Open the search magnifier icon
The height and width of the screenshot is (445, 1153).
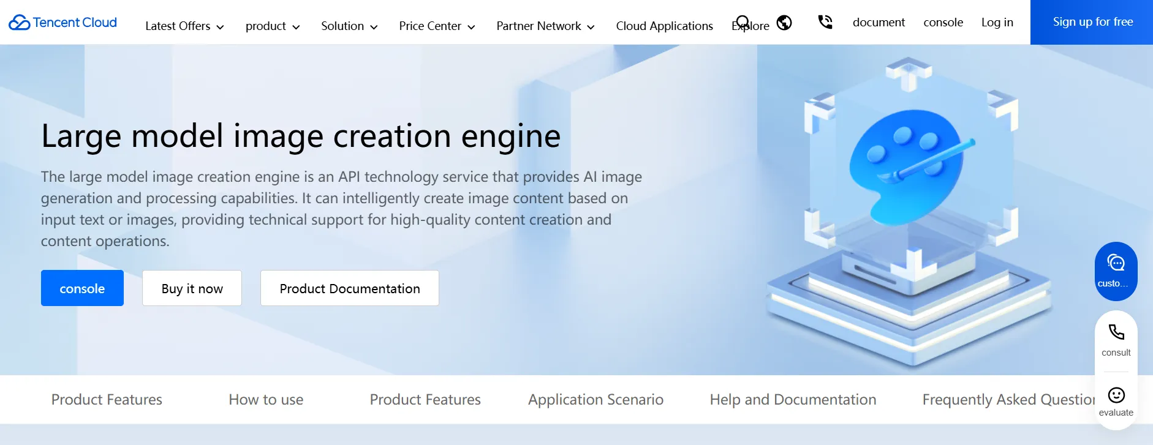point(743,21)
